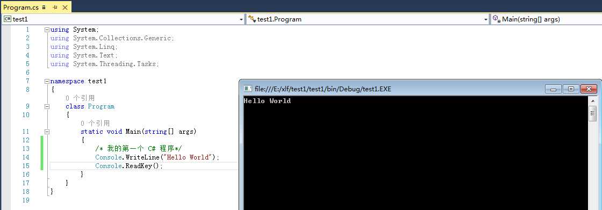
Task: Click the console scrollbar up arrow
Action: (x=593, y=100)
